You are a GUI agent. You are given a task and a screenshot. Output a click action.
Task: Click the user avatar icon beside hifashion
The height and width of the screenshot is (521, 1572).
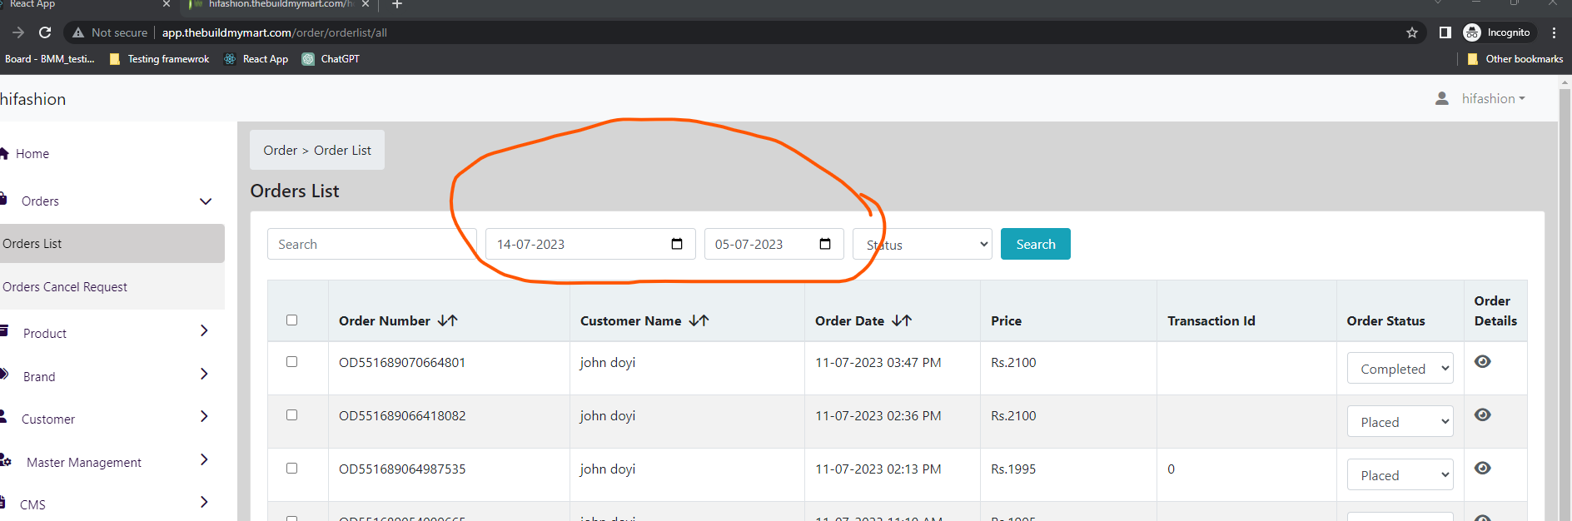tap(1442, 98)
